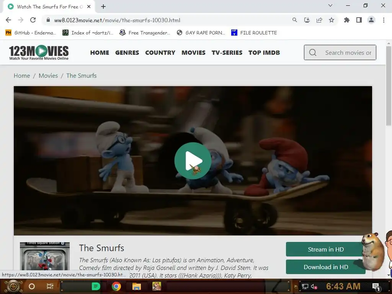
Task: Open the MOVIES menu item
Action: click(x=193, y=53)
